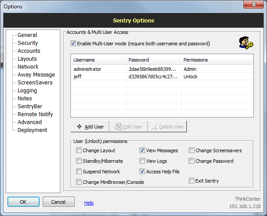Enable Change Screensavers permission
Image resolution: width=267 pixels, height=216 pixels.
click(x=191, y=150)
